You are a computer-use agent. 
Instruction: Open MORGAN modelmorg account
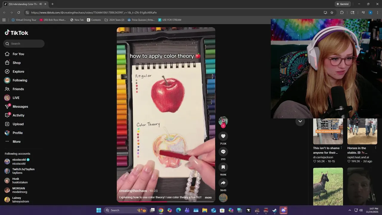pyautogui.click(x=19, y=190)
